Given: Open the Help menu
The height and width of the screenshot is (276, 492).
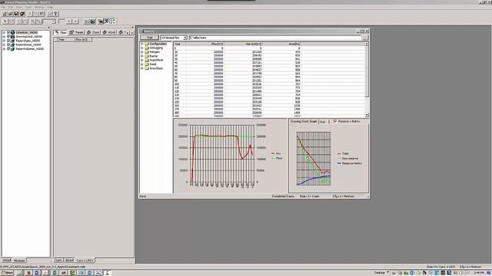Looking at the screenshot, I should 49,7.
